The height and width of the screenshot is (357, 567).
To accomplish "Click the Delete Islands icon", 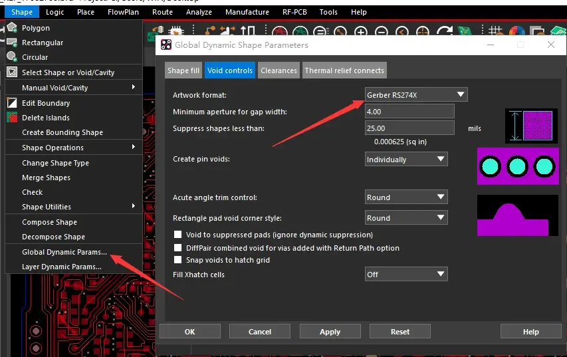I will (x=12, y=117).
